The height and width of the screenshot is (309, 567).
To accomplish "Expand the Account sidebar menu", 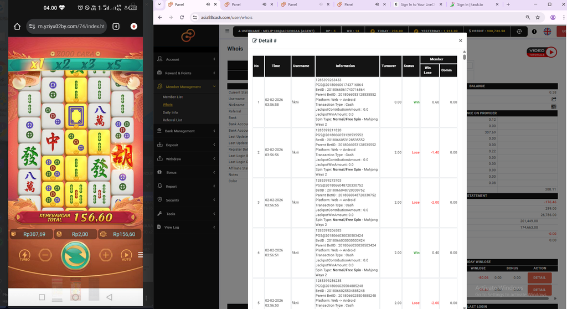I will coord(187,59).
